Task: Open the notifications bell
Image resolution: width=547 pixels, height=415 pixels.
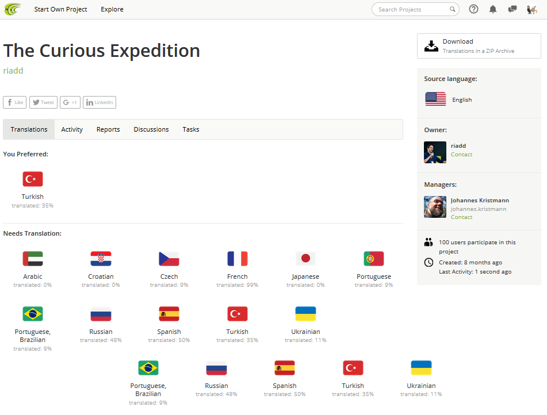Action: coord(492,9)
